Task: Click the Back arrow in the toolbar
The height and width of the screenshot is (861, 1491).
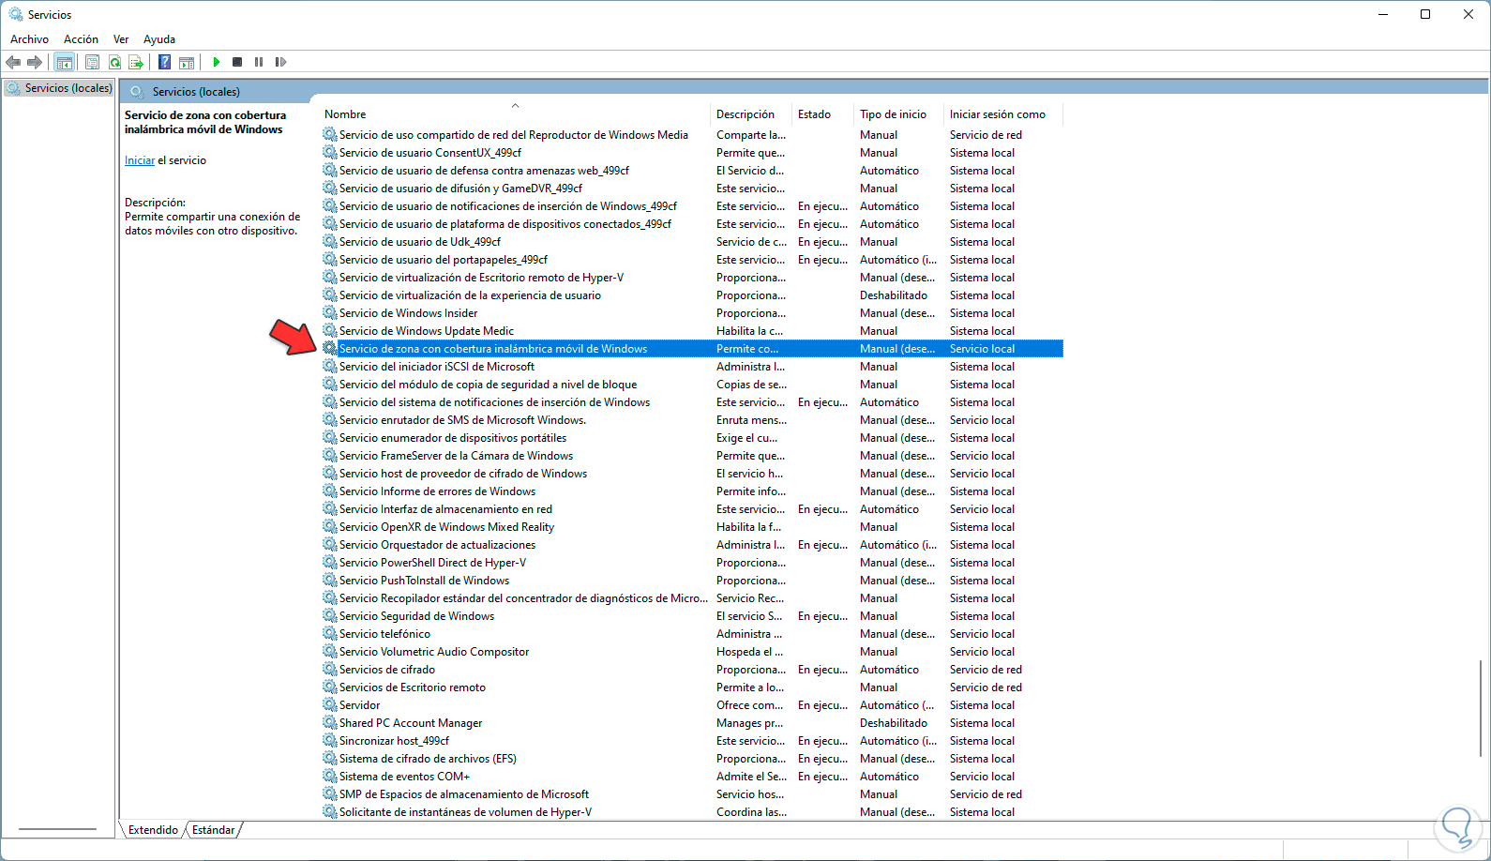Action: 13,62
